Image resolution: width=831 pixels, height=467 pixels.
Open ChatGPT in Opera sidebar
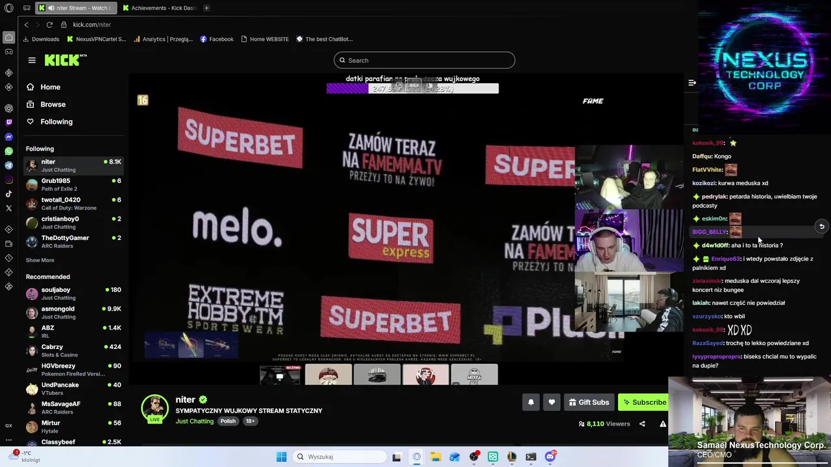pyautogui.click(x=8, y=108)
